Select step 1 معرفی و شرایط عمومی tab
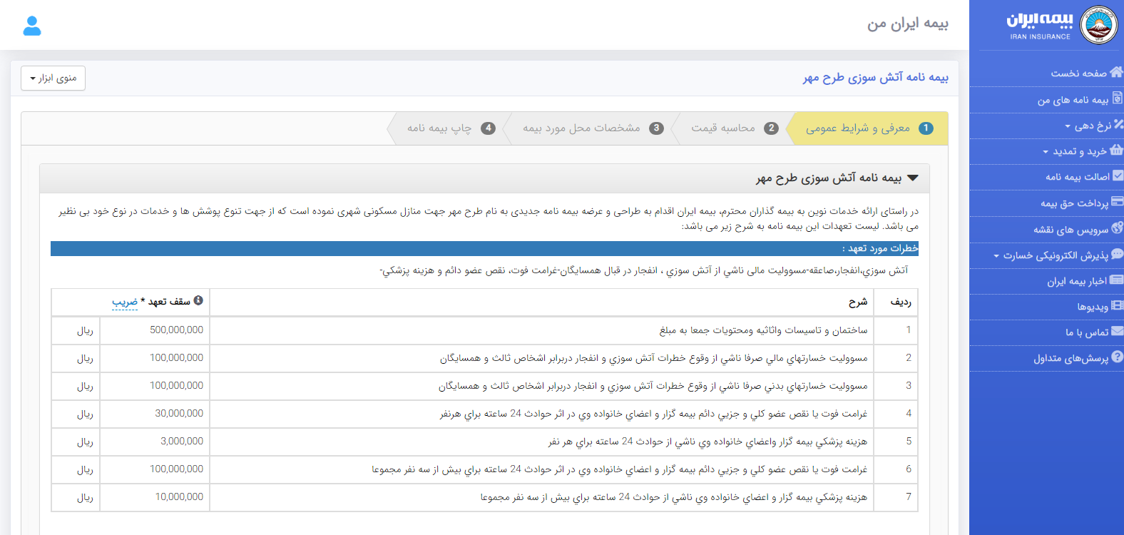Screen dimensions: 1124x535 tap(867, 128)
